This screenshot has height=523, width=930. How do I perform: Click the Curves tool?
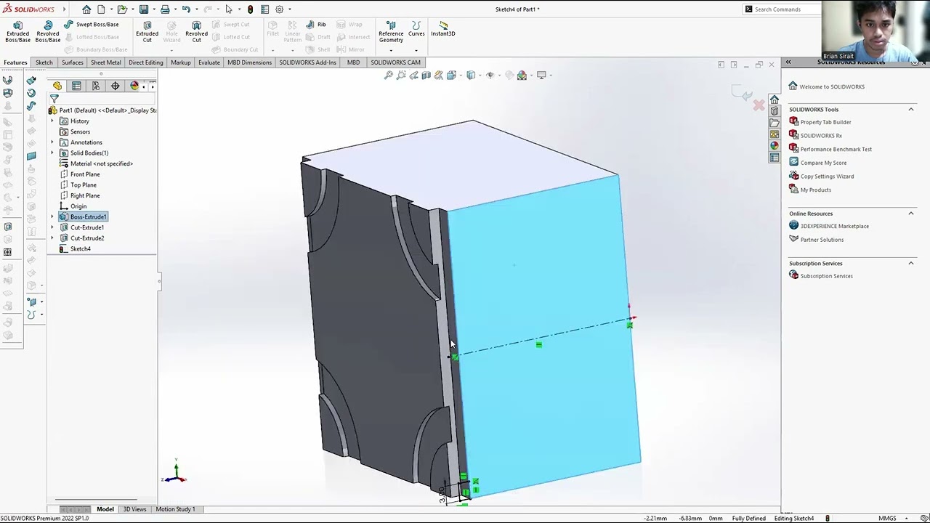(416, 28)
